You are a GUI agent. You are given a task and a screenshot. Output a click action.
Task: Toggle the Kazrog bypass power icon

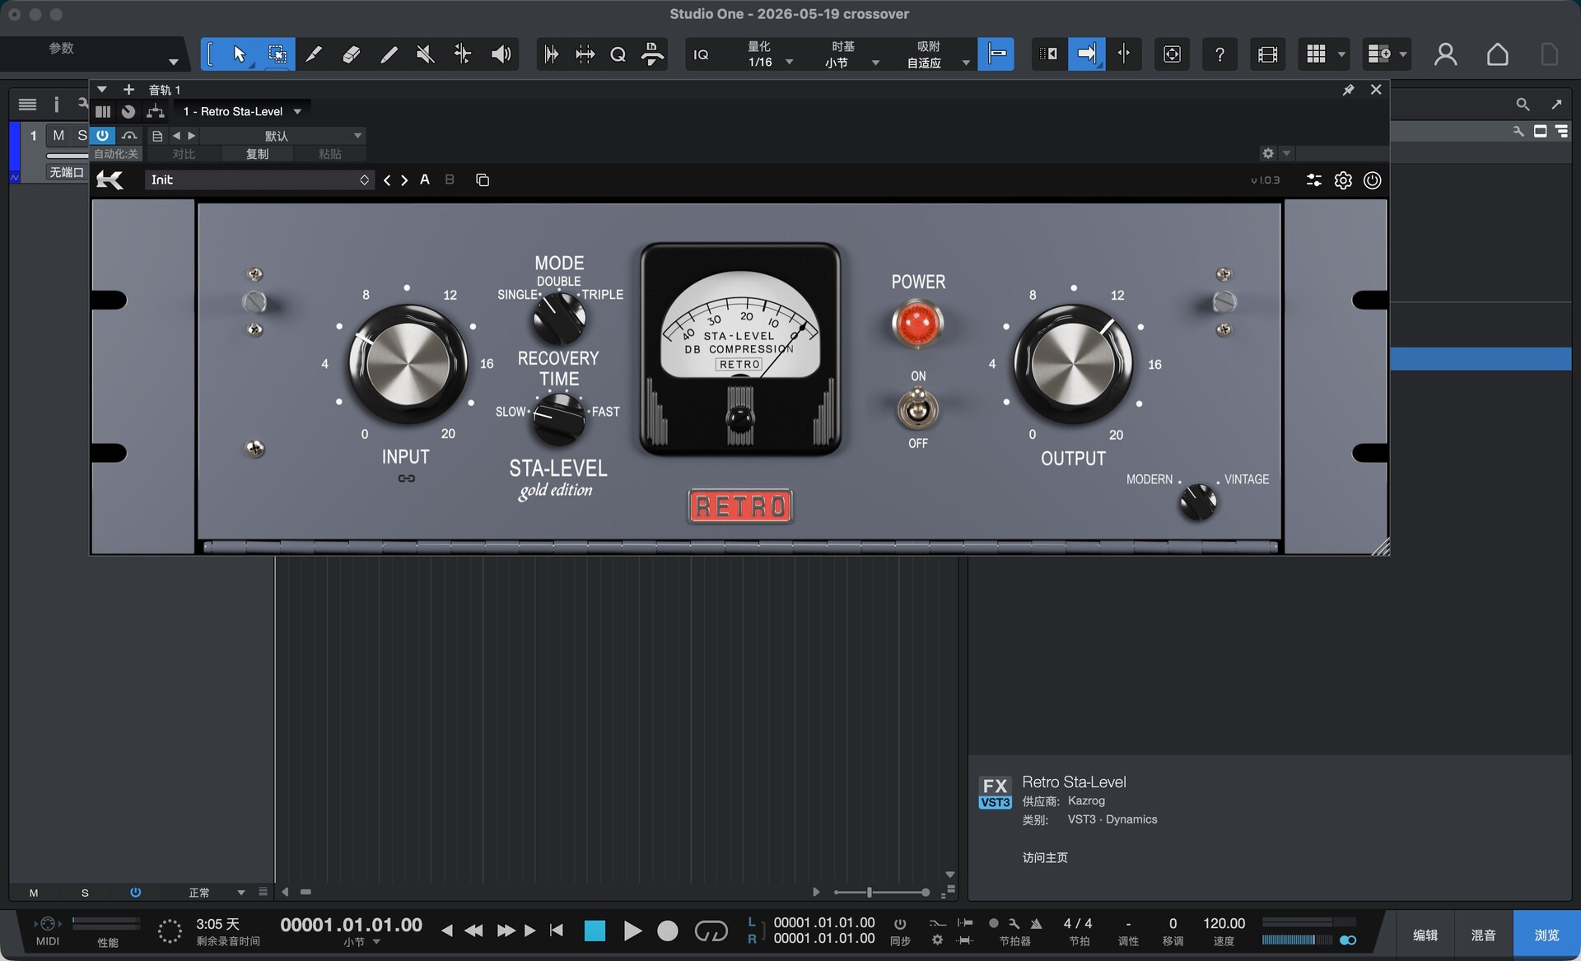(x=1372, y=180)
